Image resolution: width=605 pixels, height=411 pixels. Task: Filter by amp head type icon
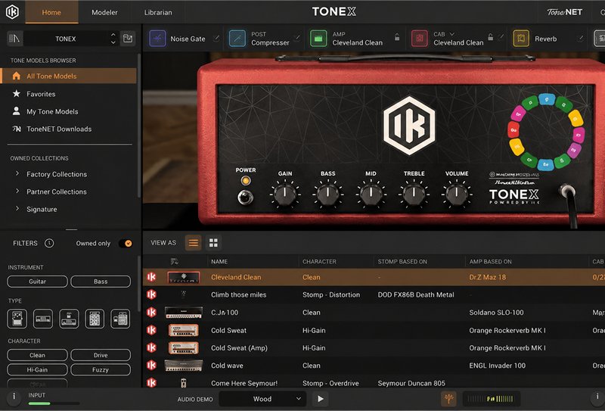tap(43, 319)
